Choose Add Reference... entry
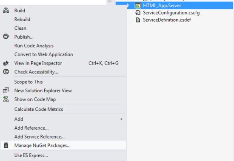This screenshot has height=161, width=234. 63,128
